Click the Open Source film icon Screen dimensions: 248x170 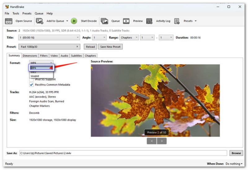coord(9,21)
